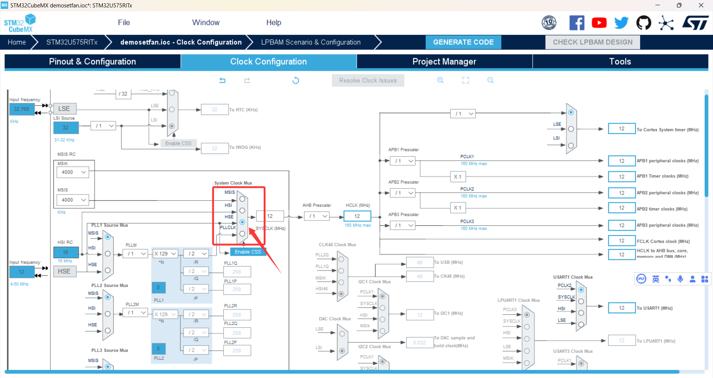
Task: Click the HCLK (MHz) value field
Action: (357, 216)
